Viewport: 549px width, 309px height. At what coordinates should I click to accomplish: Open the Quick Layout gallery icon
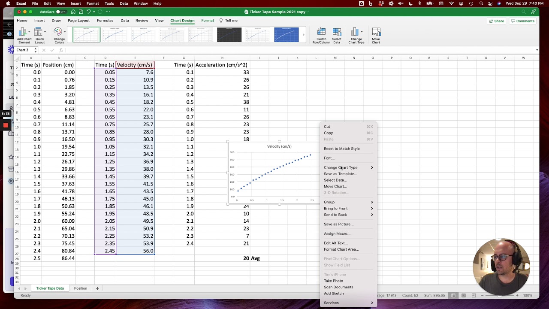pos(38,32)
